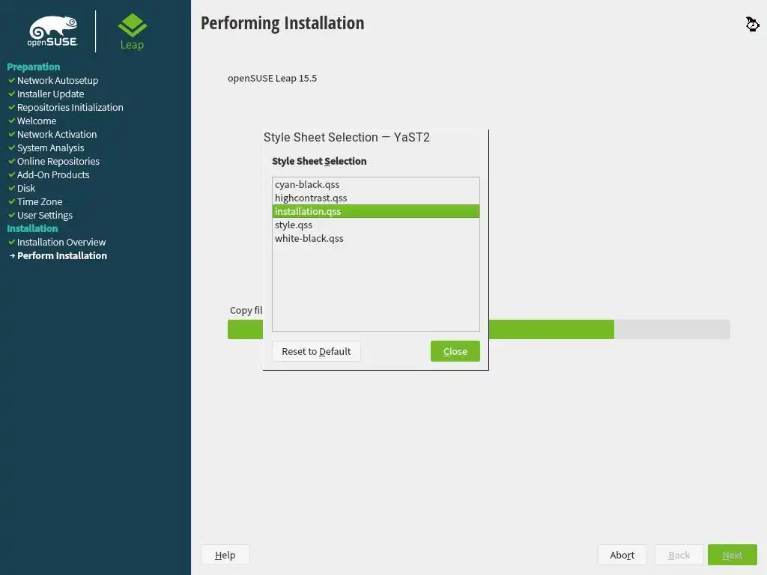Viewport: 767px width, 575px height.
Task: Click checkmark icon beside Installation Overview
Action: [x=12, y=242]
